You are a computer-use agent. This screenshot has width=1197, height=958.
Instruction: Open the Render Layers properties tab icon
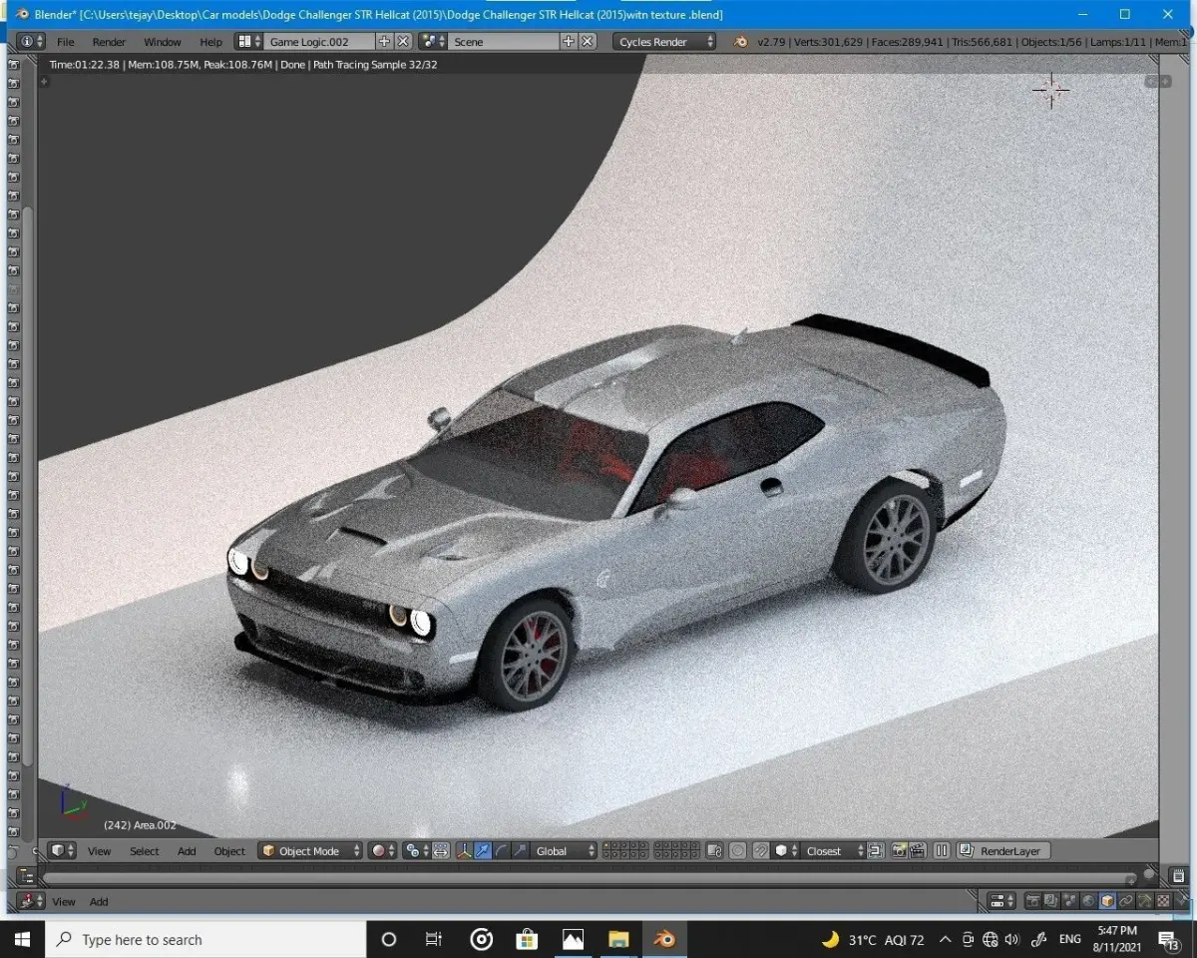(1050, 901)
